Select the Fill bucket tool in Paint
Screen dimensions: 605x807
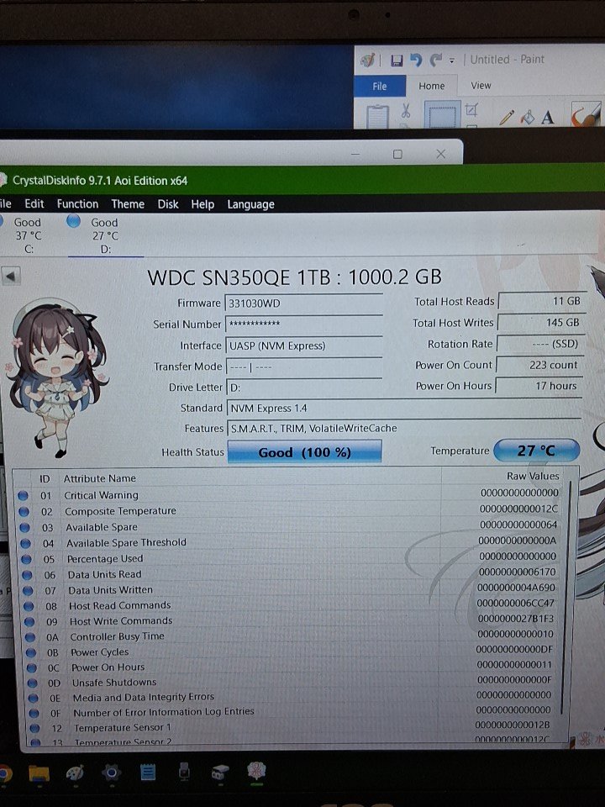click(528, 118)
